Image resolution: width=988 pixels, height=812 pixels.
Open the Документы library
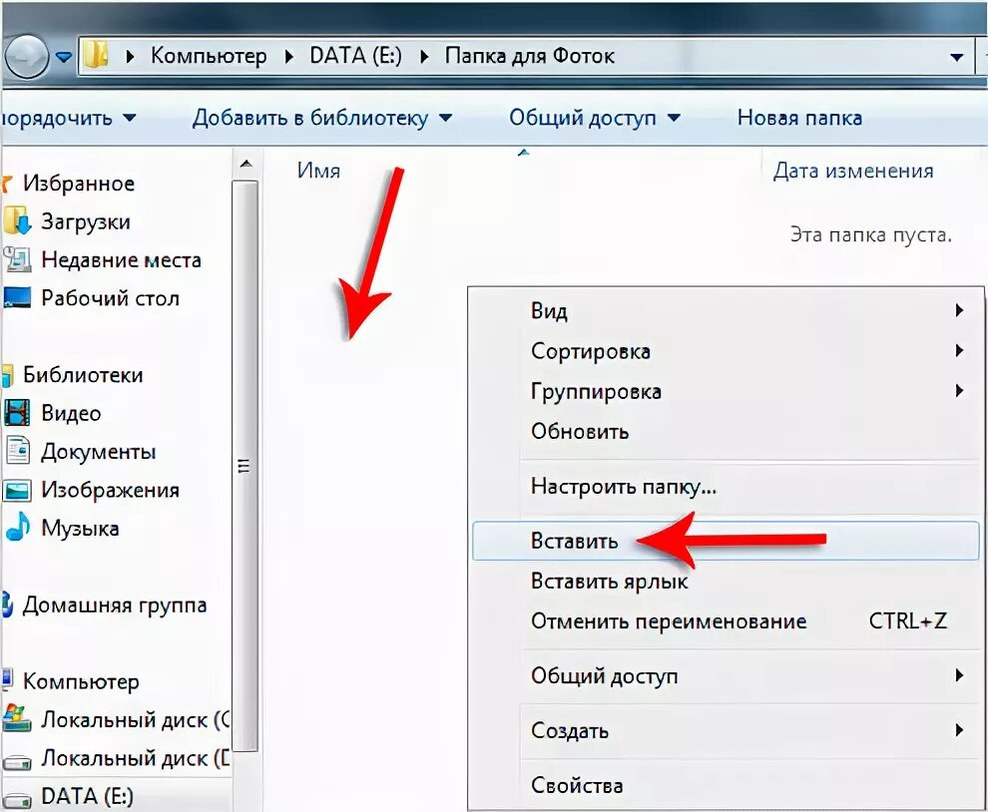coord(98,452)
